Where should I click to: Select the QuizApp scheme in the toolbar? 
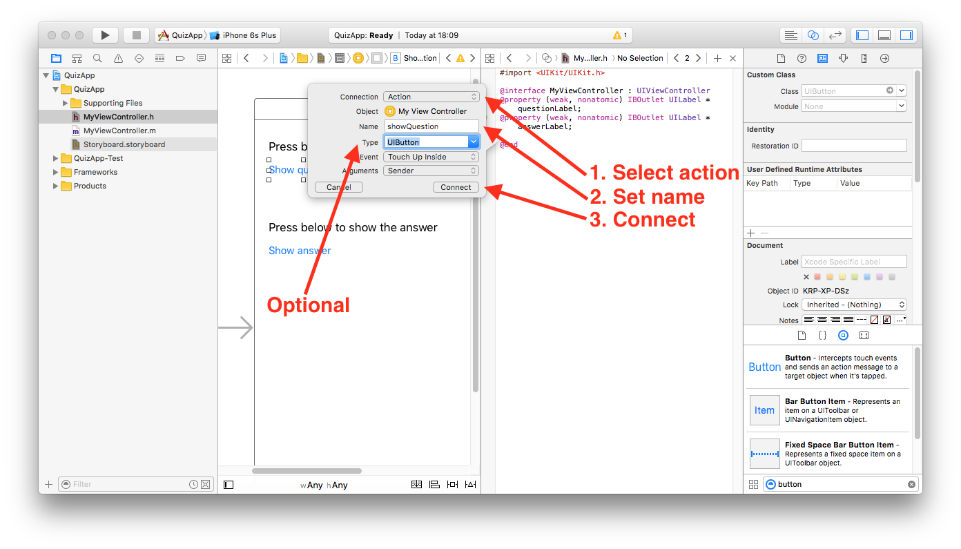[179, 35]
